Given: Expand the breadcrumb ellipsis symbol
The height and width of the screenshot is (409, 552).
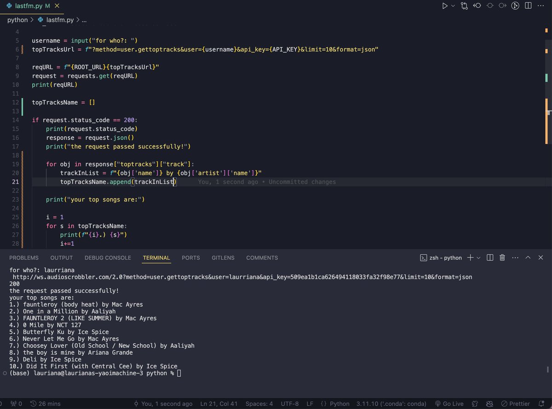Looking at the screenshot, I should pyautogui.click(x=84, y=20).
